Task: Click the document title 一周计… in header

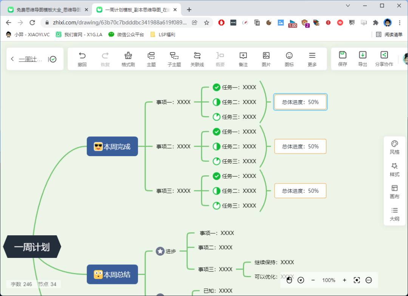Action: pos(31,59)
